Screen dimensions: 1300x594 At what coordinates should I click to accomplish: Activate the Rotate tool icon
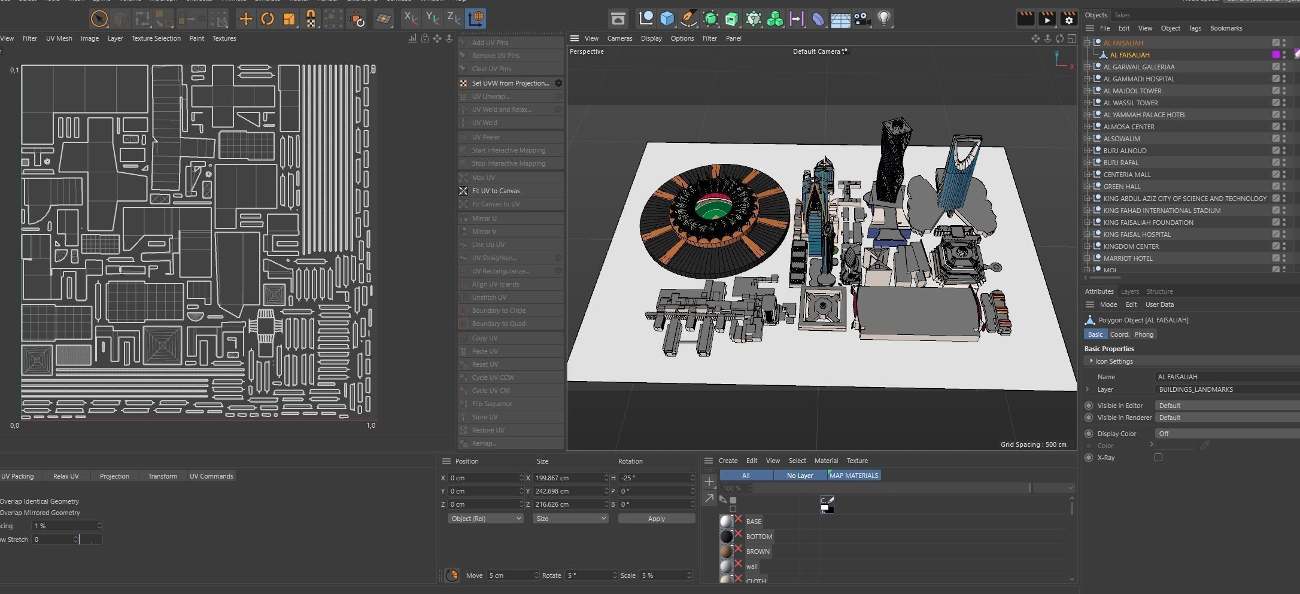268,19
